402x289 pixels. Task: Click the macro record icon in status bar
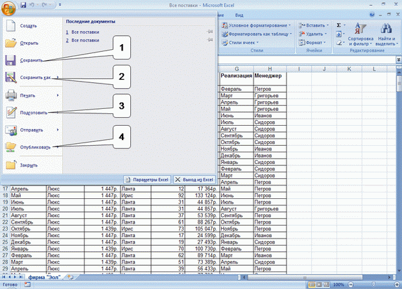coord(27,284)
